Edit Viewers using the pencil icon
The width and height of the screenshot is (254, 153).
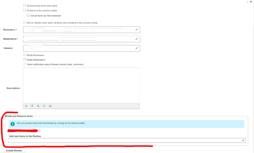point(136,48)
